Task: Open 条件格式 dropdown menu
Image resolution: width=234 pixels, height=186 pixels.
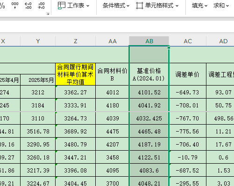Action: [116, 6]
